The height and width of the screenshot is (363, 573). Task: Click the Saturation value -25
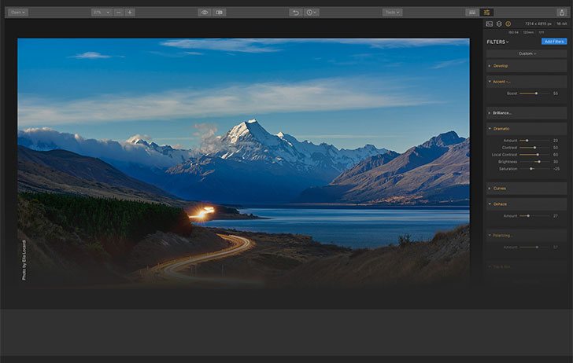(556, 169)
